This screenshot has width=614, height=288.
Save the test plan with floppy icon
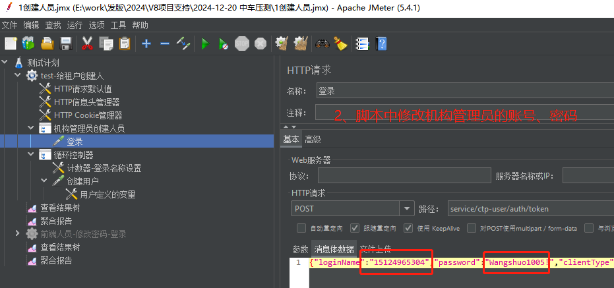pos(66,43)
